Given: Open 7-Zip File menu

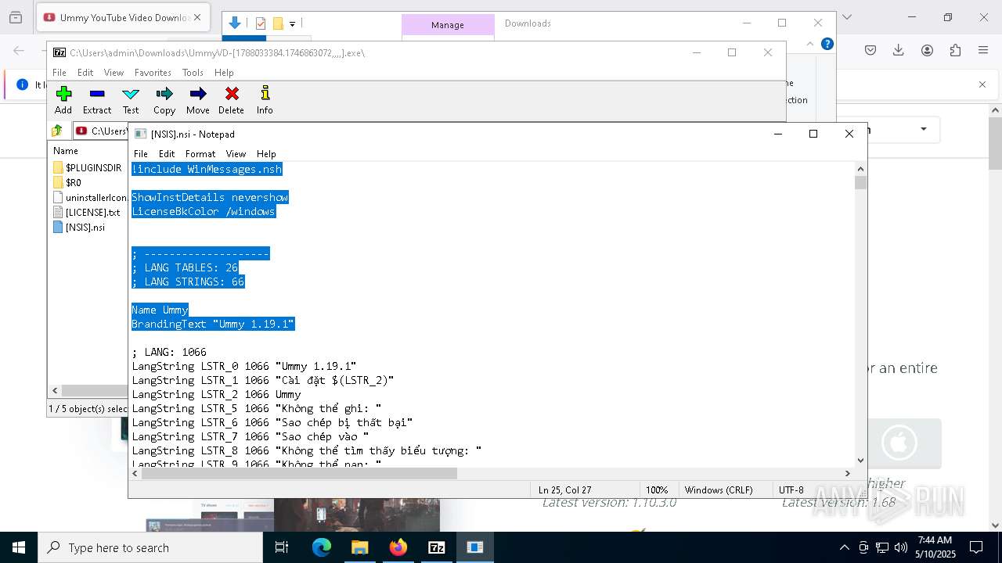Looking at the screenshot, I should (59, 73).
